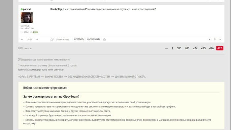Open ДНЕВНИКИ ОКОЛО ПОКЕРА breadcrumb
The width and height of the screenshot is (231, 130).
coord(130,77)
